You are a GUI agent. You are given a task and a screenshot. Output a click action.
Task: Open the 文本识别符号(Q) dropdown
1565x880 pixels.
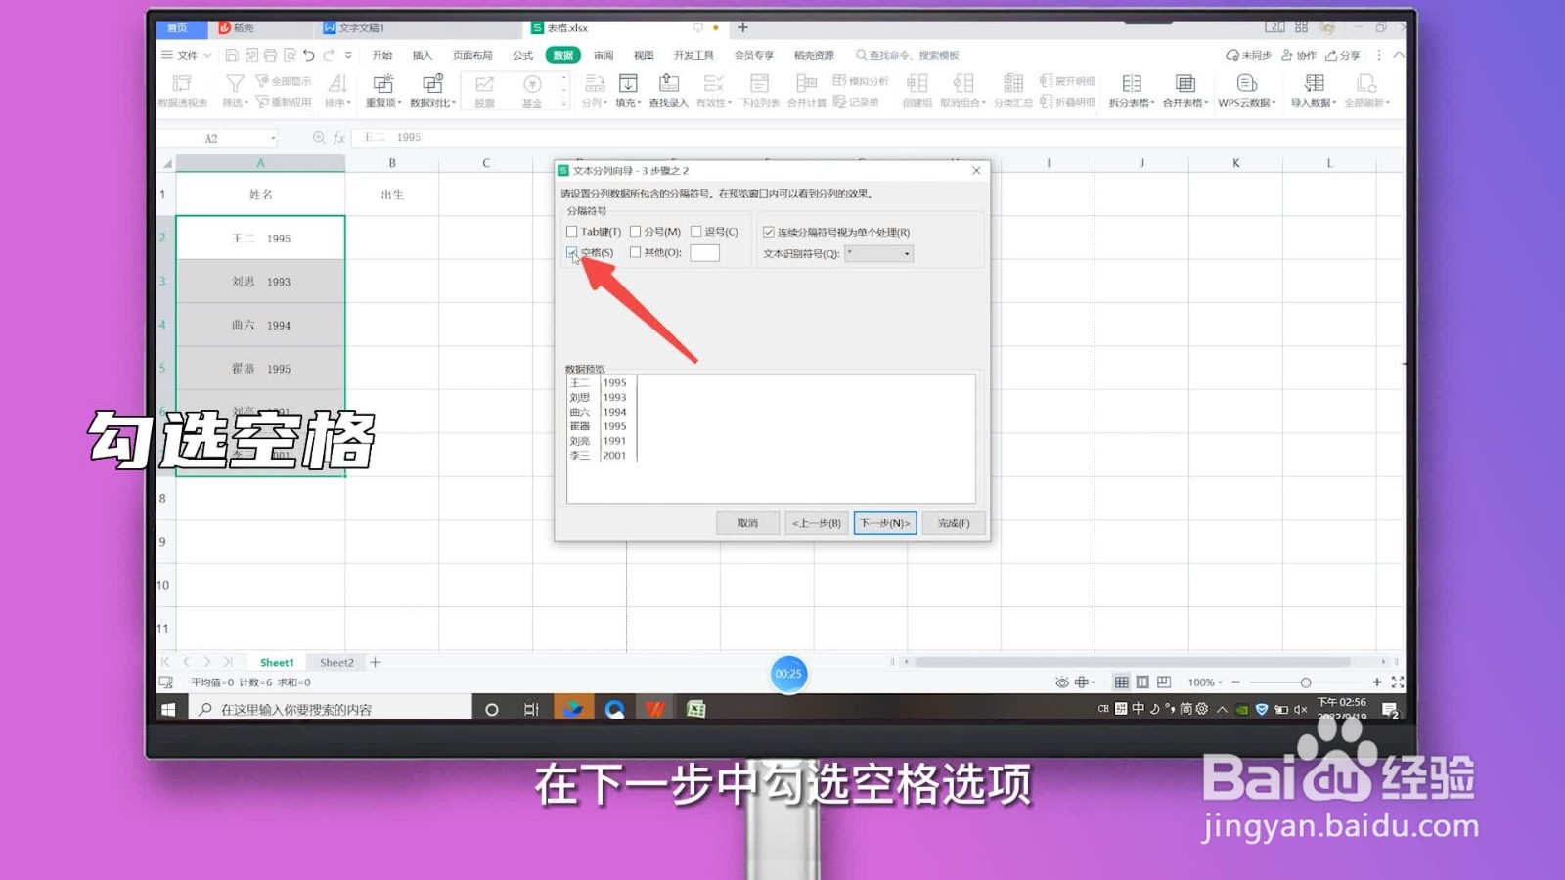879,253
